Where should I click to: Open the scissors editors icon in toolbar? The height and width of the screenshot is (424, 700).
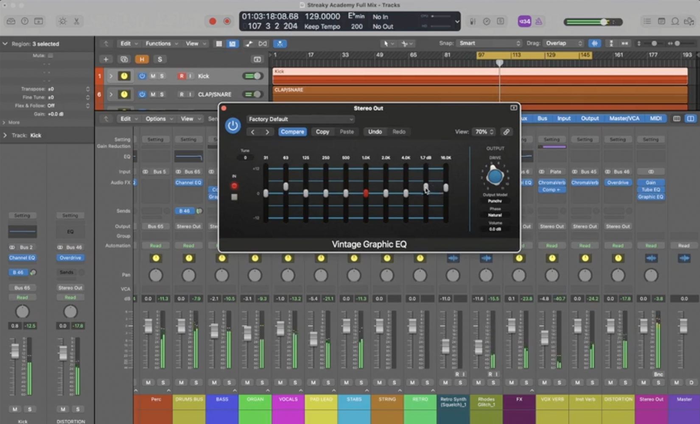[x=76, y=21]
